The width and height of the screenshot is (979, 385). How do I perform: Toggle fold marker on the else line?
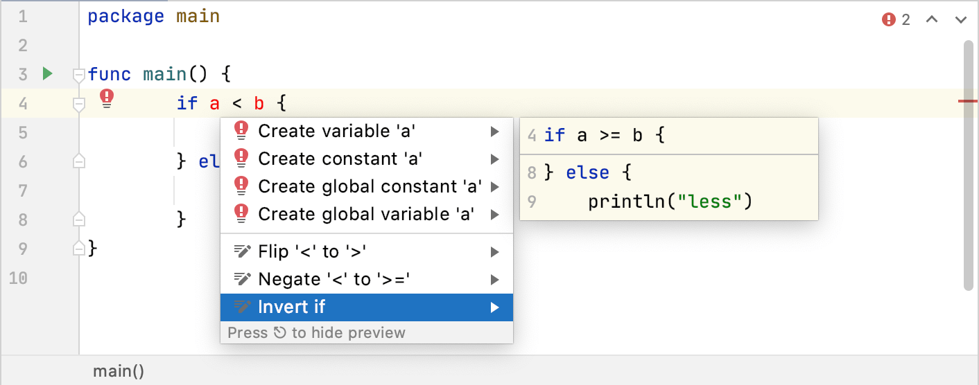[x=79, y=161]
